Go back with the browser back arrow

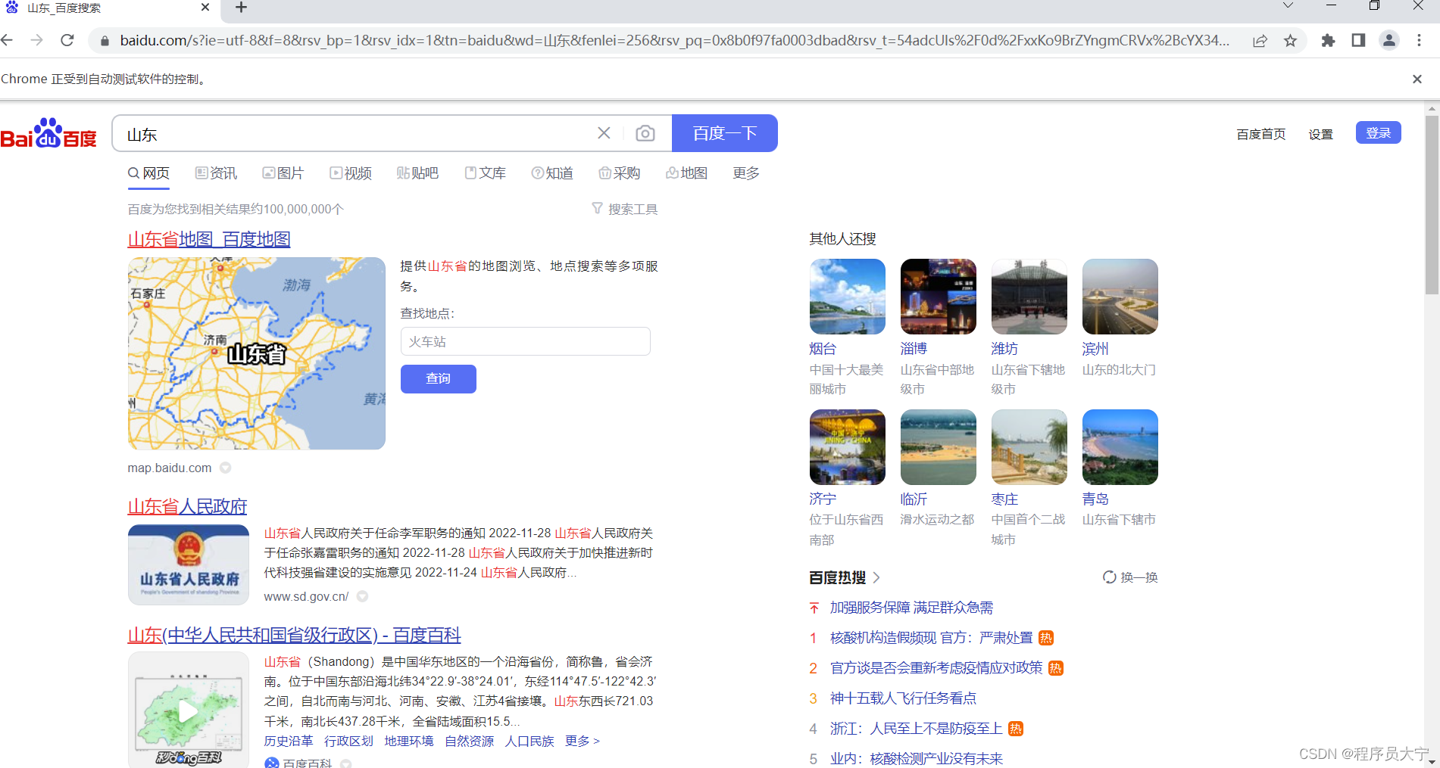click(x=8, y=40)
